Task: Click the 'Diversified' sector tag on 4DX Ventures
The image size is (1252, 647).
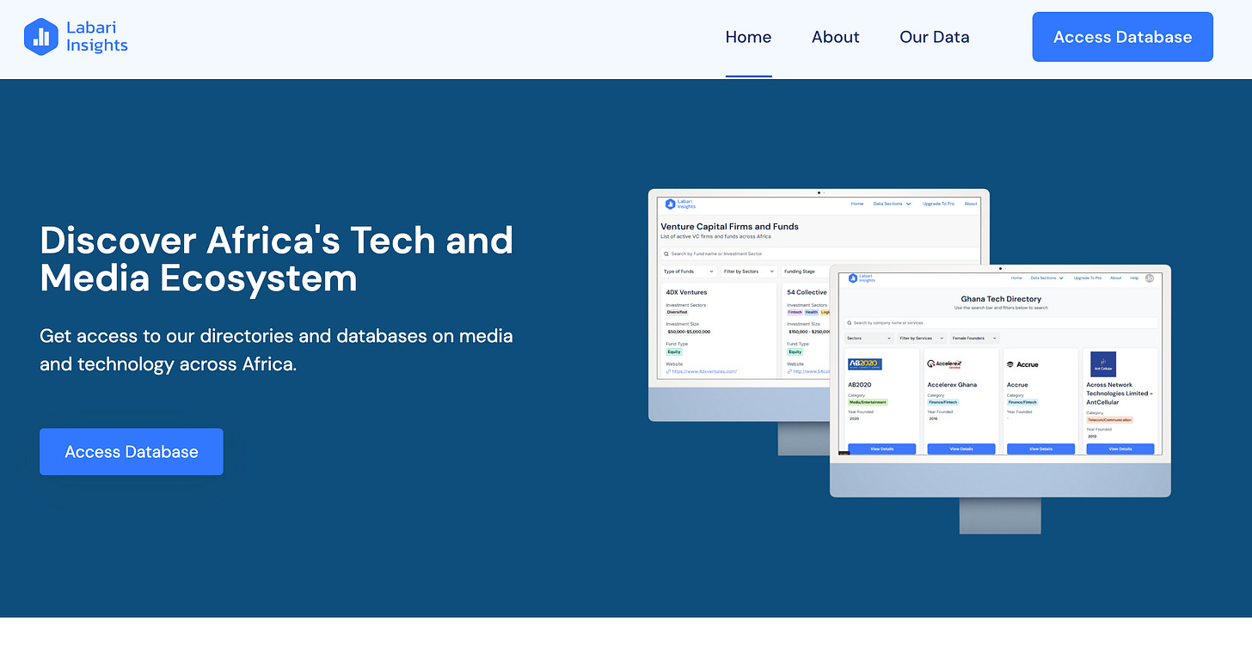Action: coord(678,312)
